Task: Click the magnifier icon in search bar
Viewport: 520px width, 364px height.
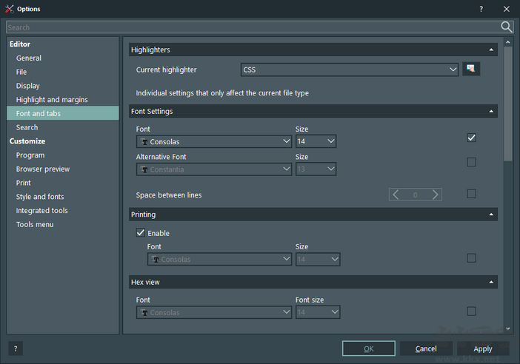Action: click(x=507, y=27)
